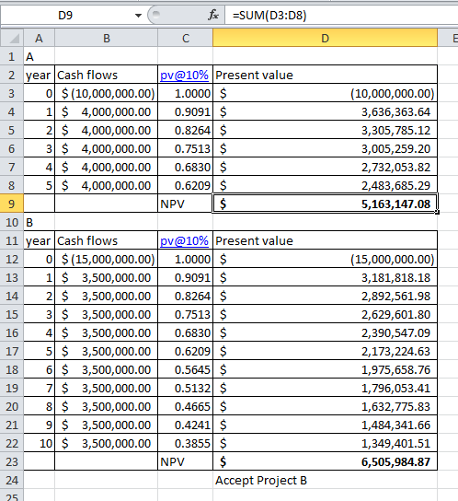Click the present value 1,484,341.66

click(x=325, y=425)
